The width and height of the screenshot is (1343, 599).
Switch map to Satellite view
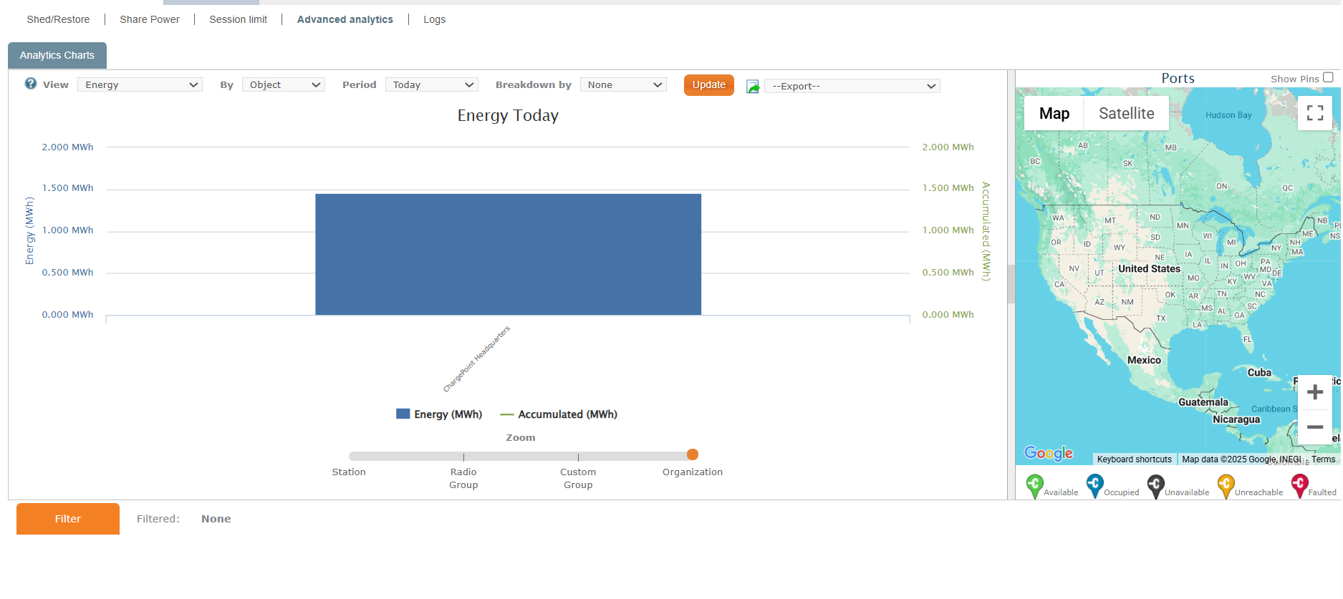point(1126,114)
